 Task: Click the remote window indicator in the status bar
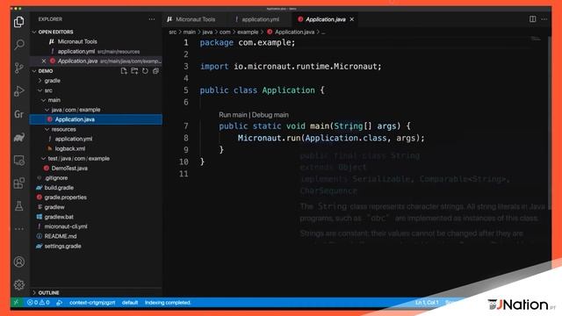tap(17, 302)
